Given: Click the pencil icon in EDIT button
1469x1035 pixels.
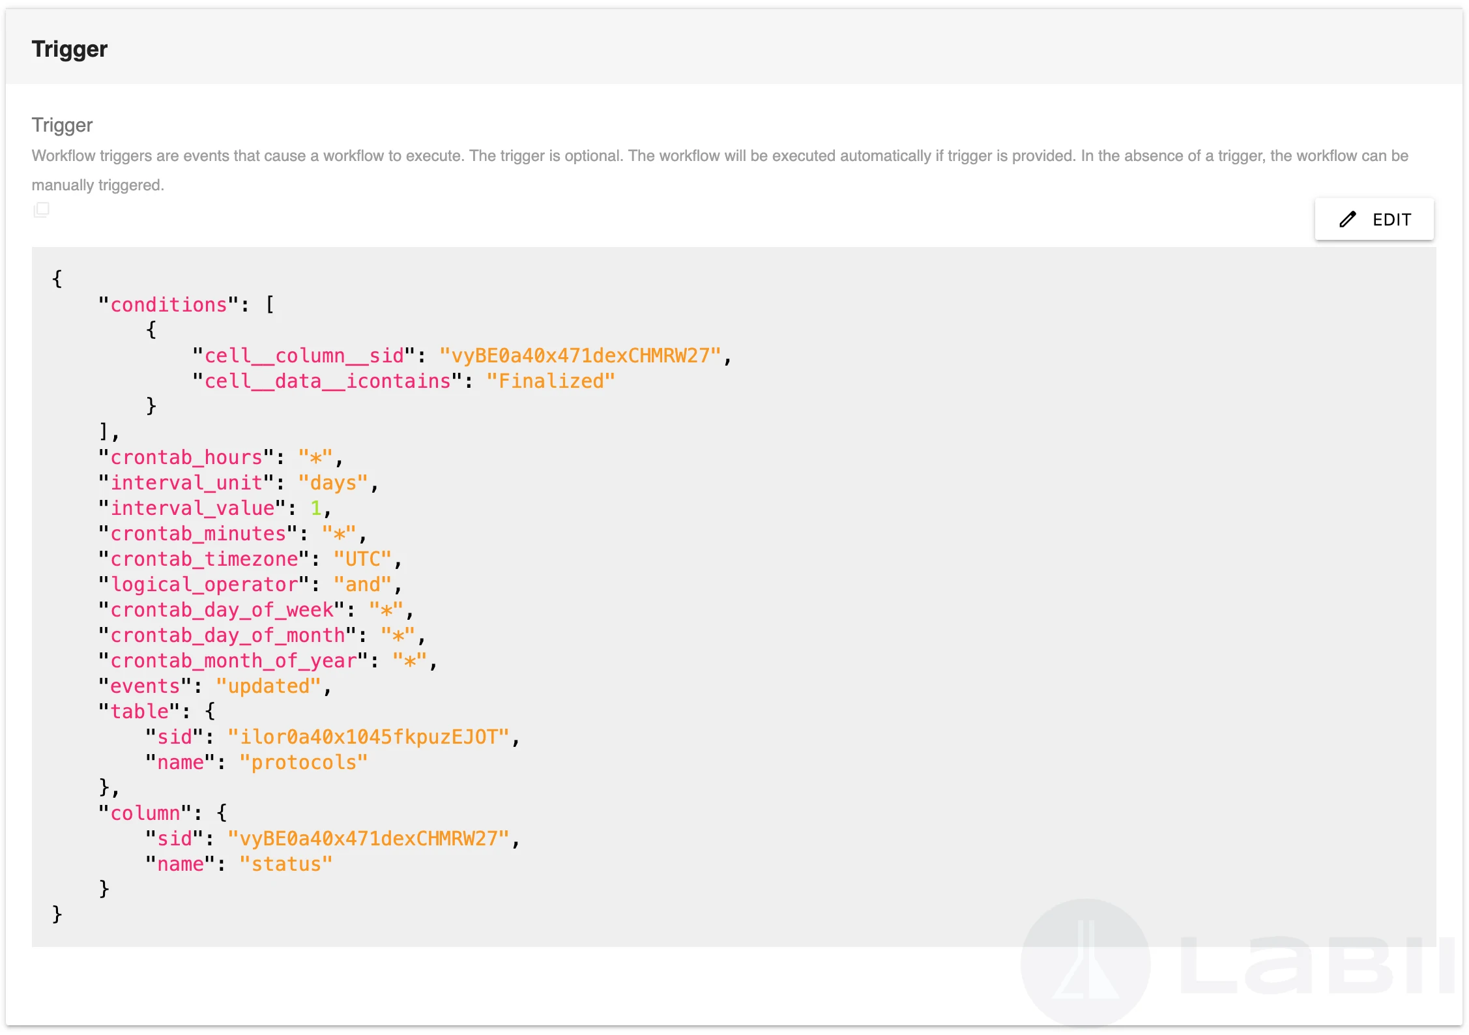Looking at the screenshot, I should pos(1347,220).
